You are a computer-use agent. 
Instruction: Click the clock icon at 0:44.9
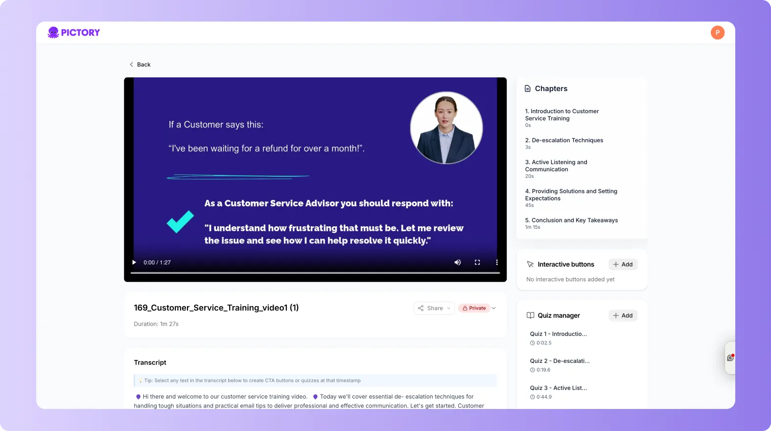click(x=532, y=397)
